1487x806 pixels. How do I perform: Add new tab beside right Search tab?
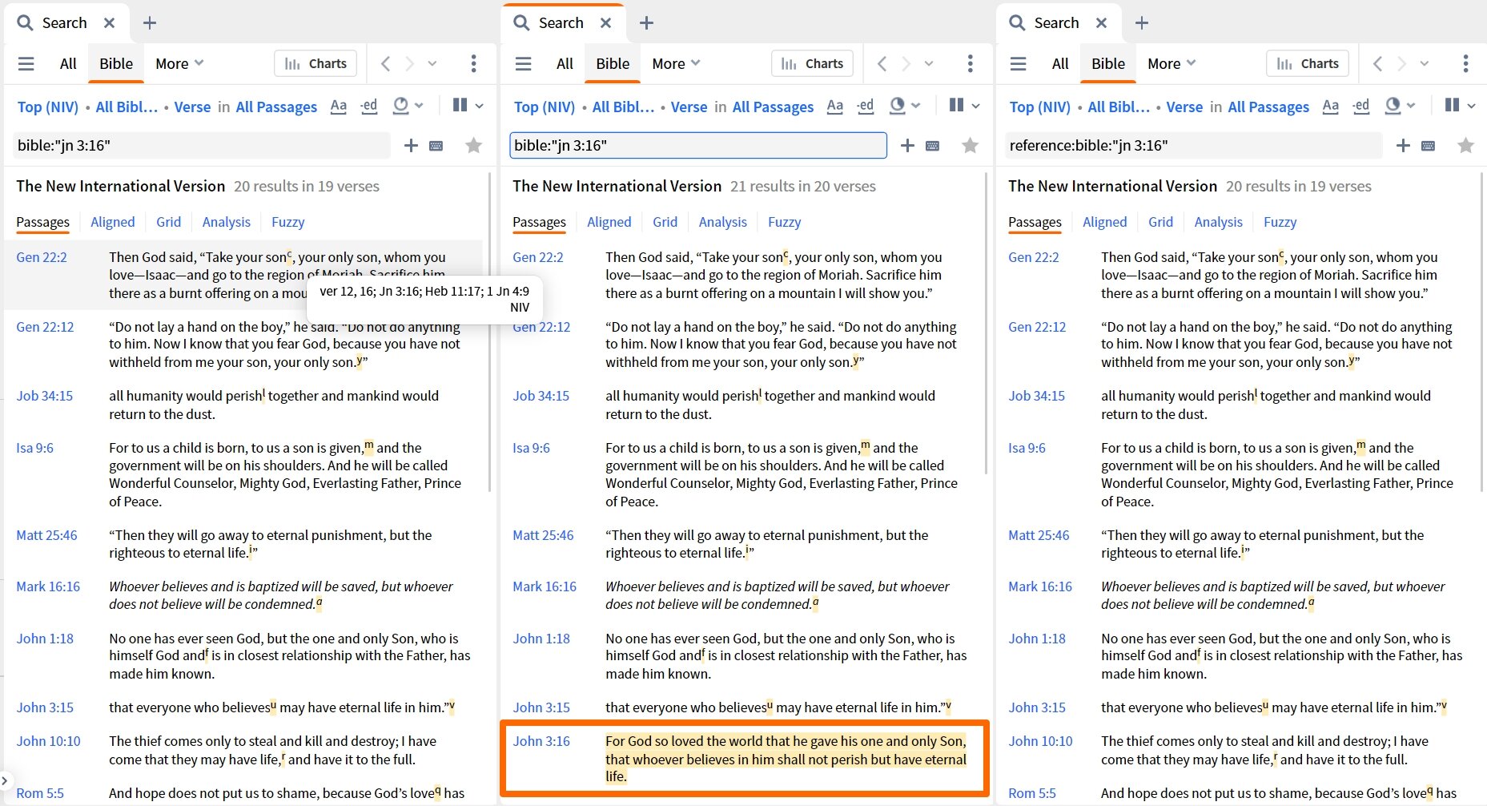pyautogui.click(x=1142, y=22)
